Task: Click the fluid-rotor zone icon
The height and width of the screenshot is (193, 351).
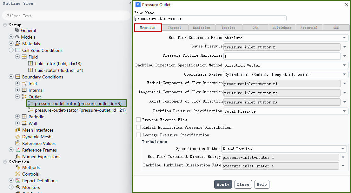Action: tap(30, 64)
